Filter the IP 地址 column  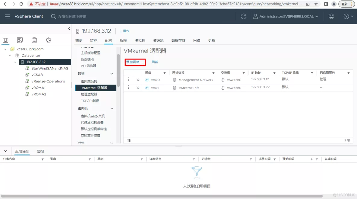tap(274, 73)
